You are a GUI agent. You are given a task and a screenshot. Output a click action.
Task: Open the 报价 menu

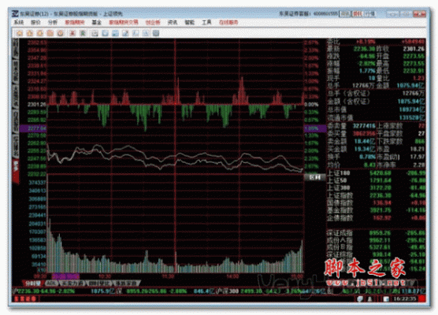[x=35, y=22]
